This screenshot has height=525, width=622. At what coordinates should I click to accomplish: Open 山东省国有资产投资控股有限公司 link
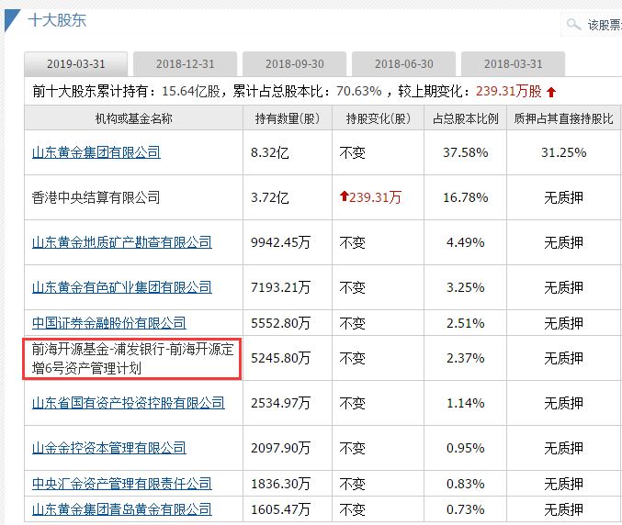[x=128, y=403]
